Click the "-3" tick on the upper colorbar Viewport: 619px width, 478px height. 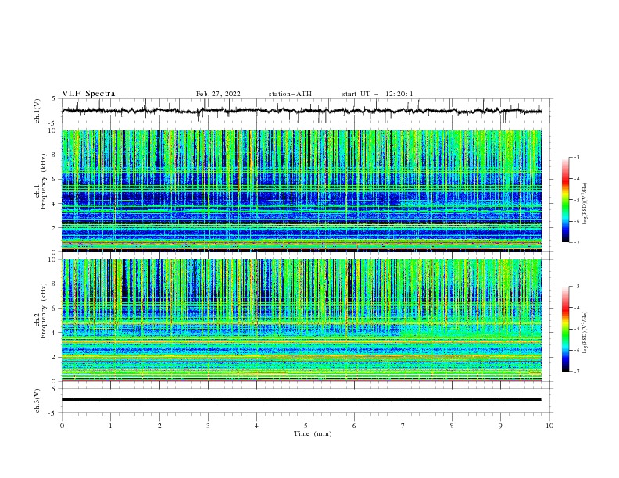(x=576, y=157)
